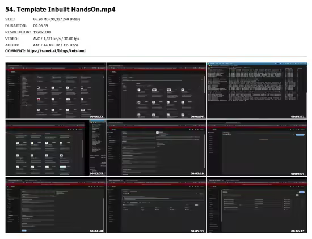The width and height of the screenshot is (312, 239).
Task: Select the video info "AVC / 1,671 kb/s"
Action: coord(47,39)
